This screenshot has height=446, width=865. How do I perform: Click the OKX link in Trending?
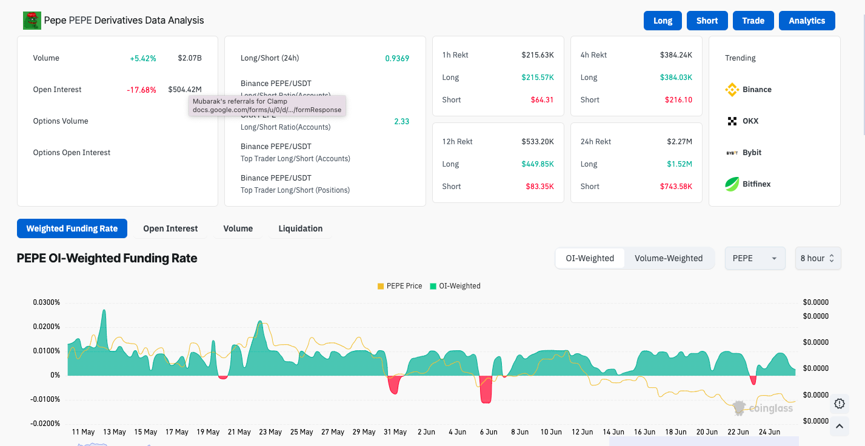[750, 121]
